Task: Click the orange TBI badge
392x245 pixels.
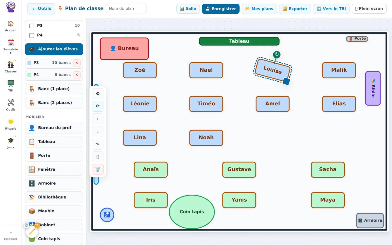Action: [x=37, y=225]
